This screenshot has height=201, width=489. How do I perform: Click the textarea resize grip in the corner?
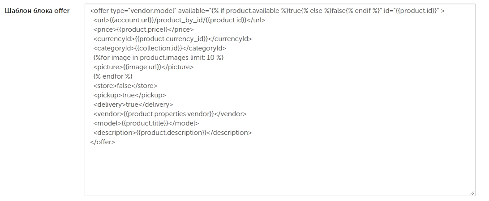[x=472, y=193]
